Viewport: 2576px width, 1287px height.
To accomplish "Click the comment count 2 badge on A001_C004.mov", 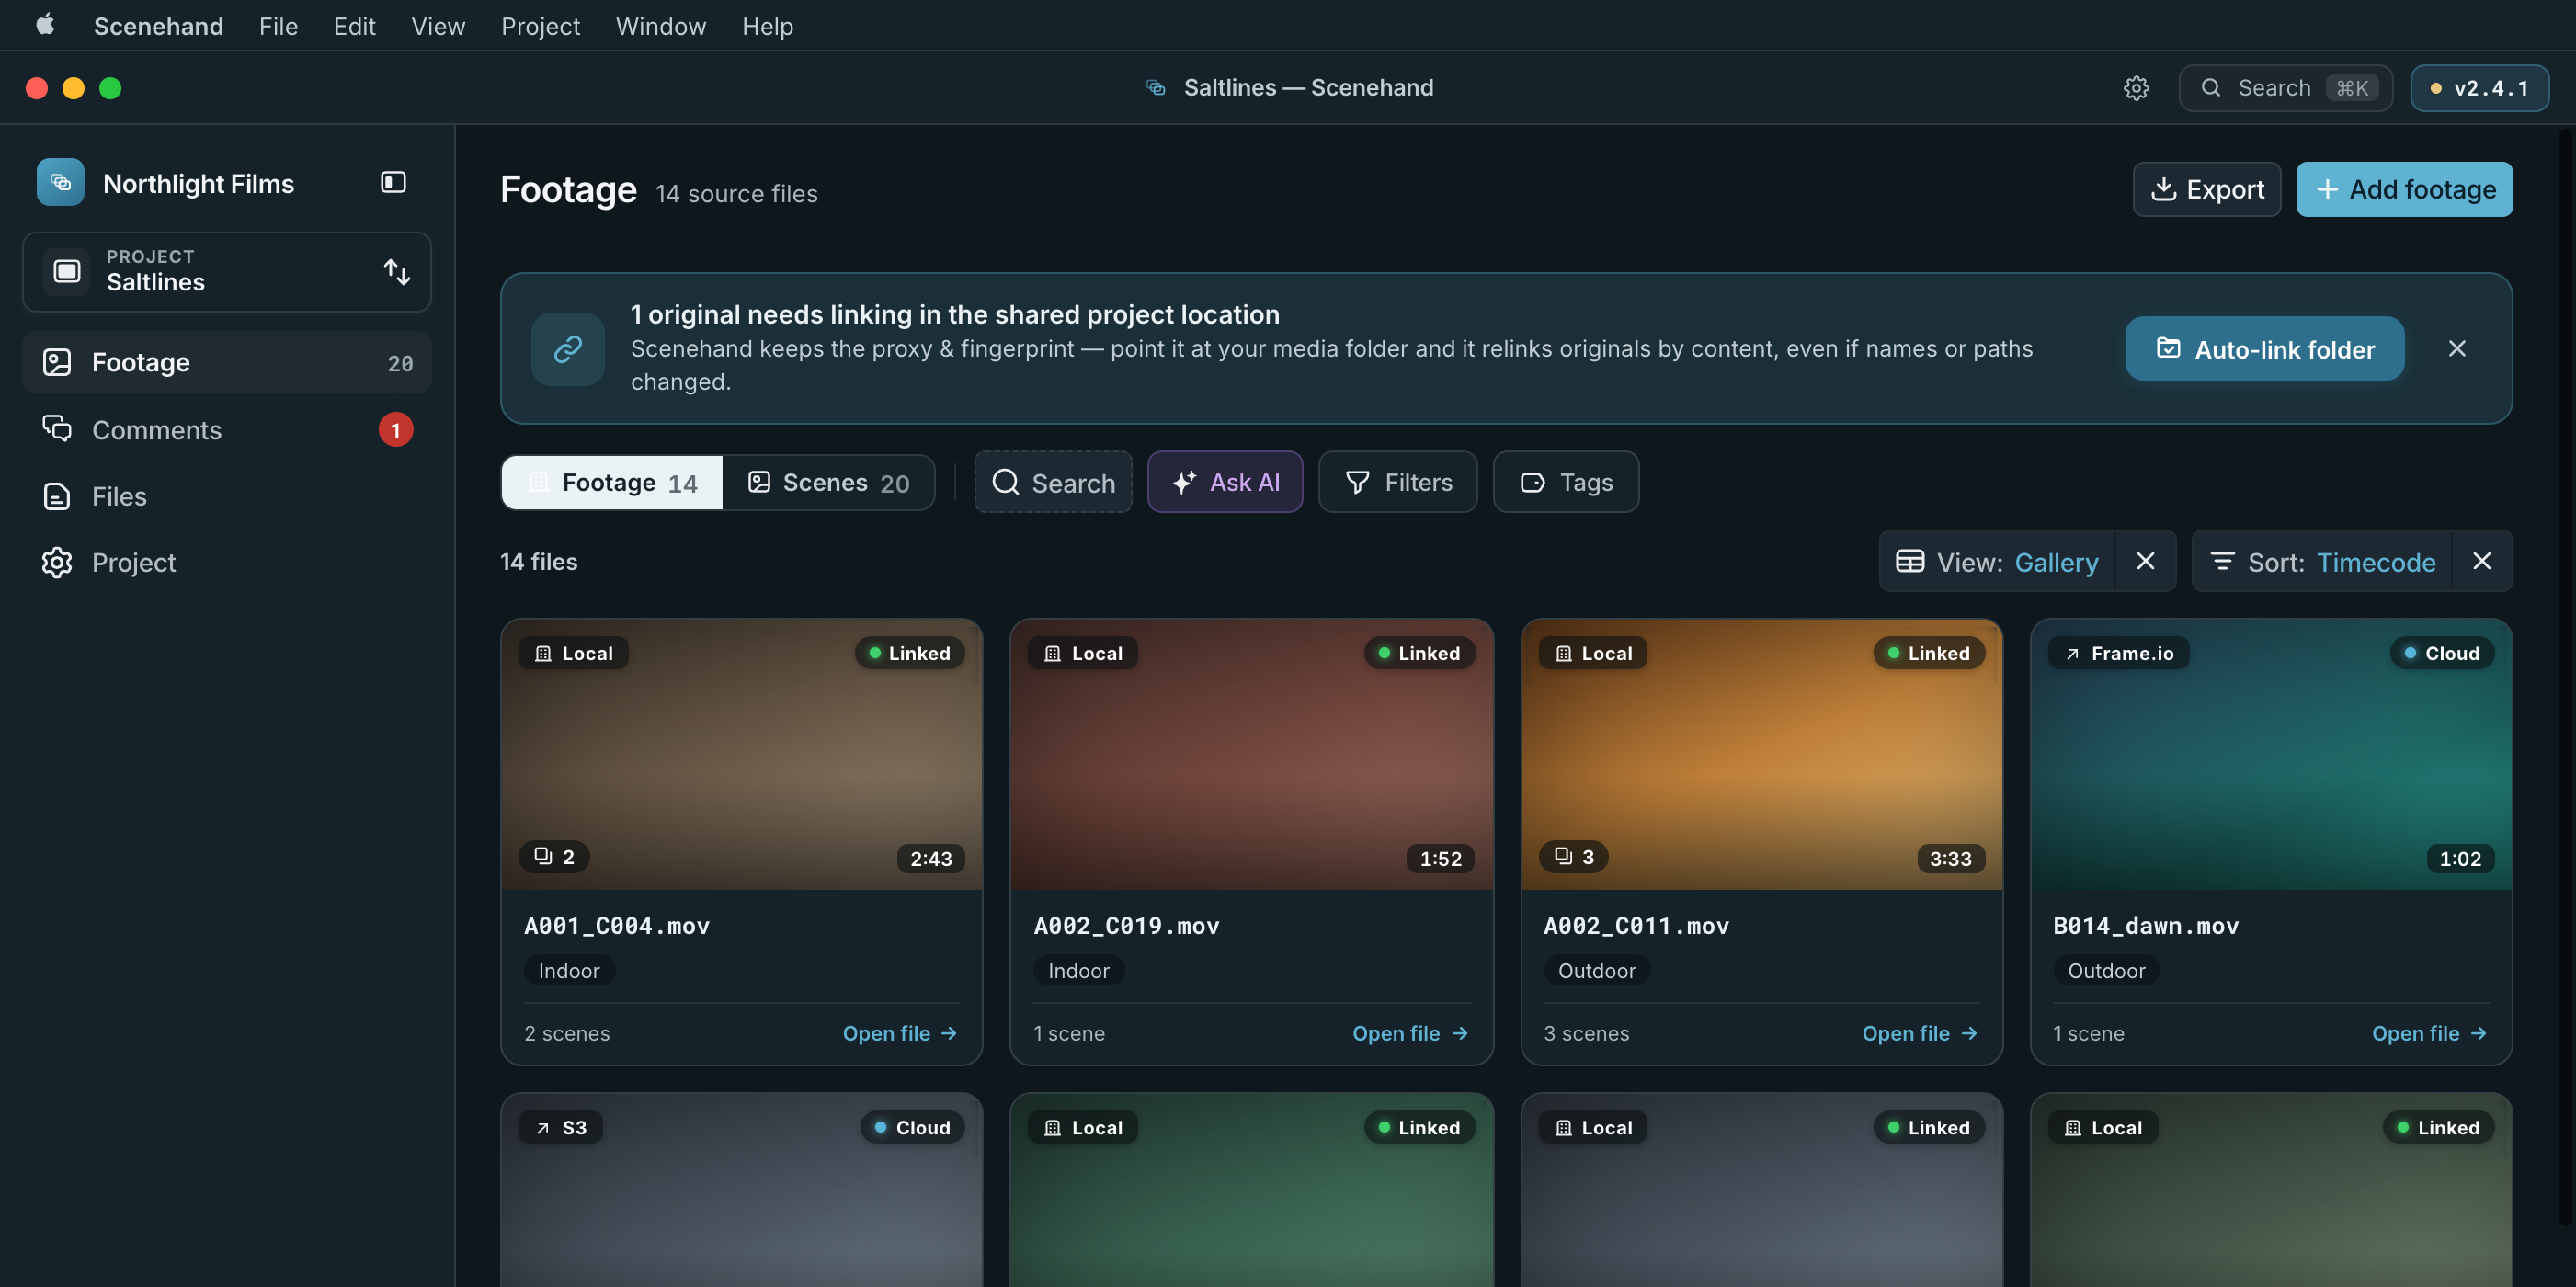I will coord(554,857).
